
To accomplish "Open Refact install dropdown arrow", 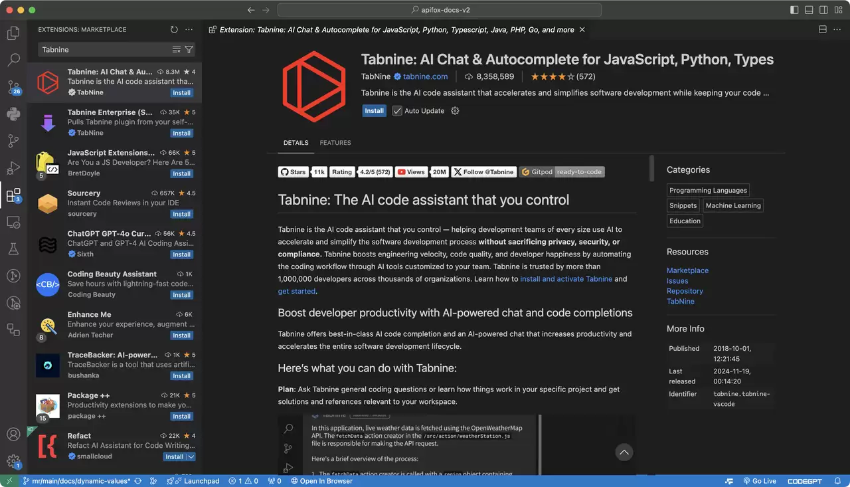I will coord(191,457).
